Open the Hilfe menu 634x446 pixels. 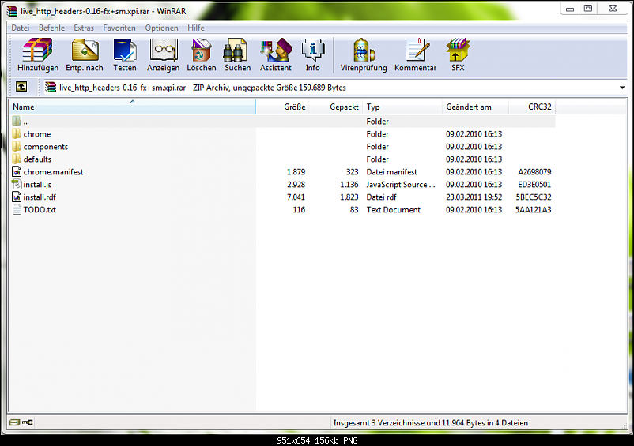(196, 28)
